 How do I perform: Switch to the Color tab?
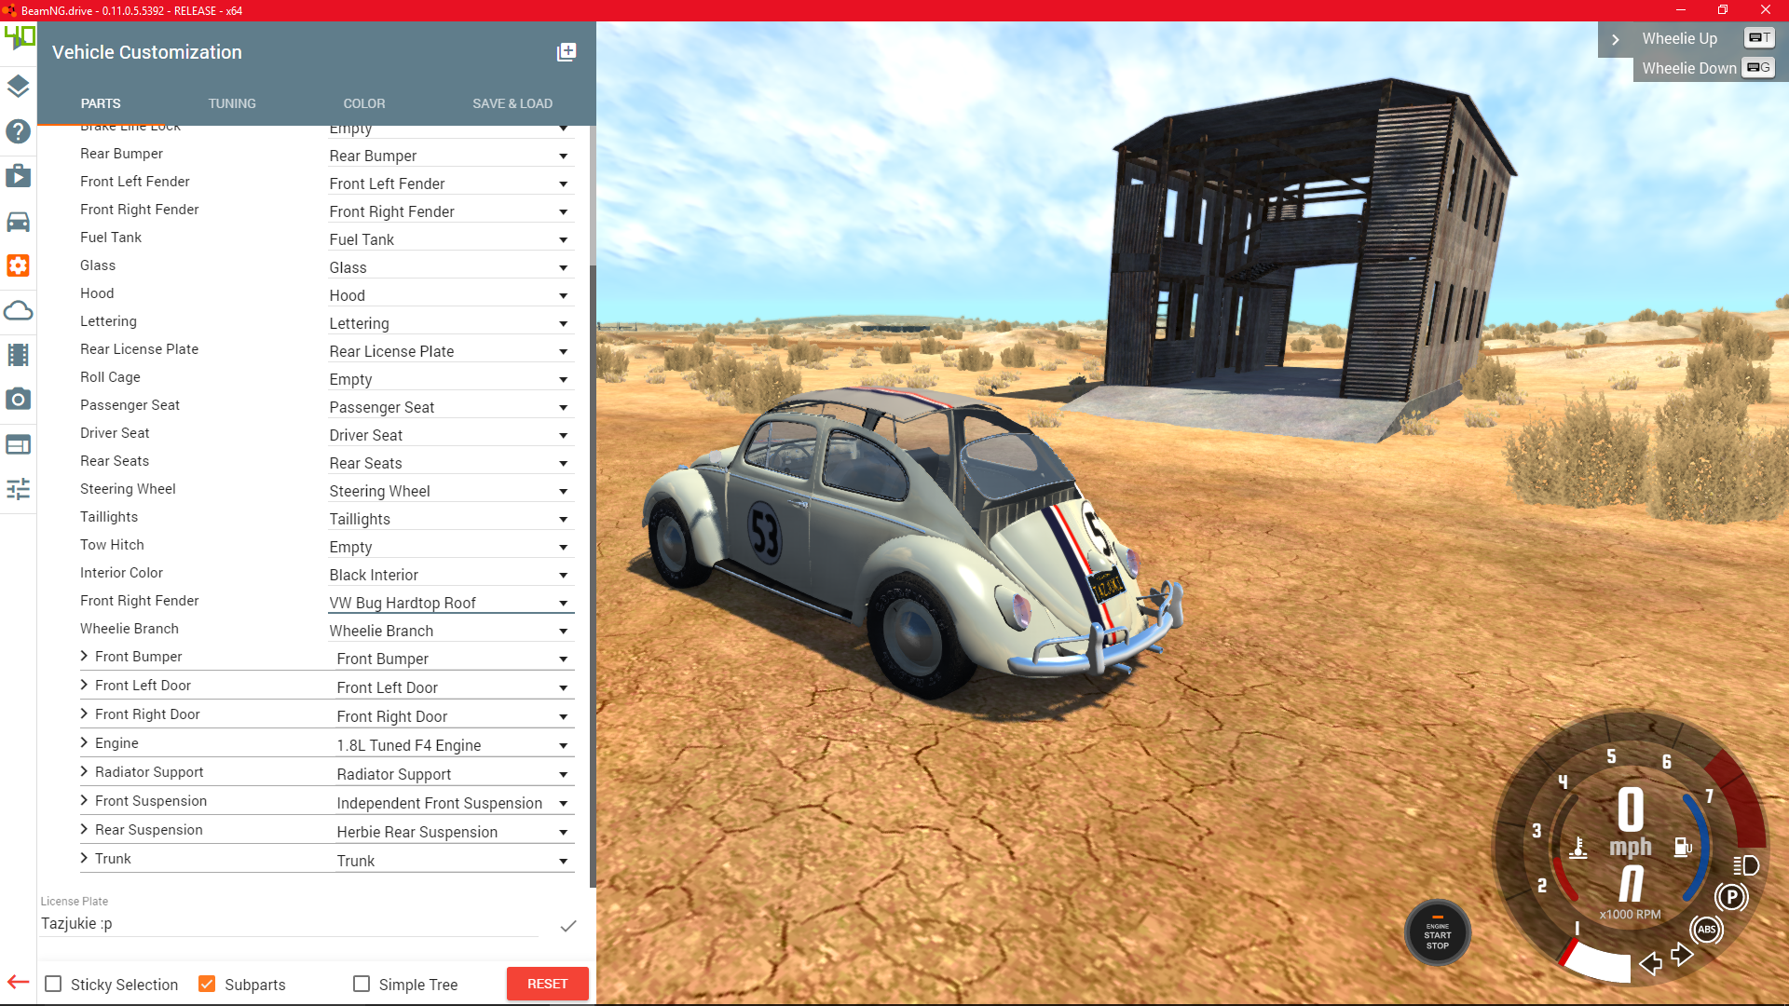[363, 103]
